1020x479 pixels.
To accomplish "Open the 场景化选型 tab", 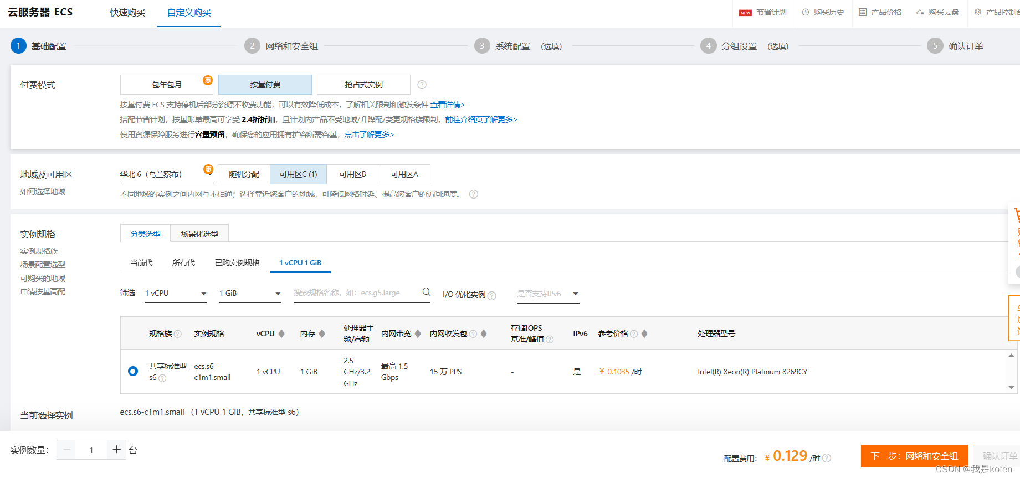I will [199, 234].
